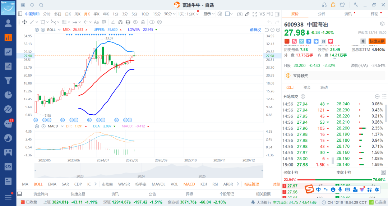Toggle the stock alert bell

point(363,41)
